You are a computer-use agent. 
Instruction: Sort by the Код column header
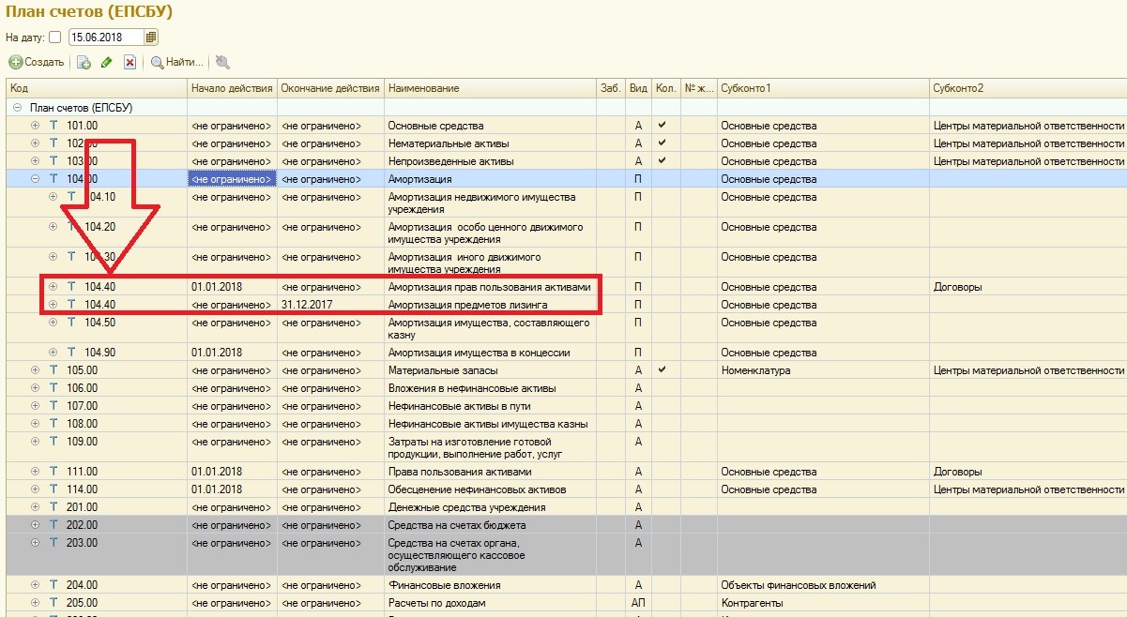pyautogui.click(x=98, y=88)
